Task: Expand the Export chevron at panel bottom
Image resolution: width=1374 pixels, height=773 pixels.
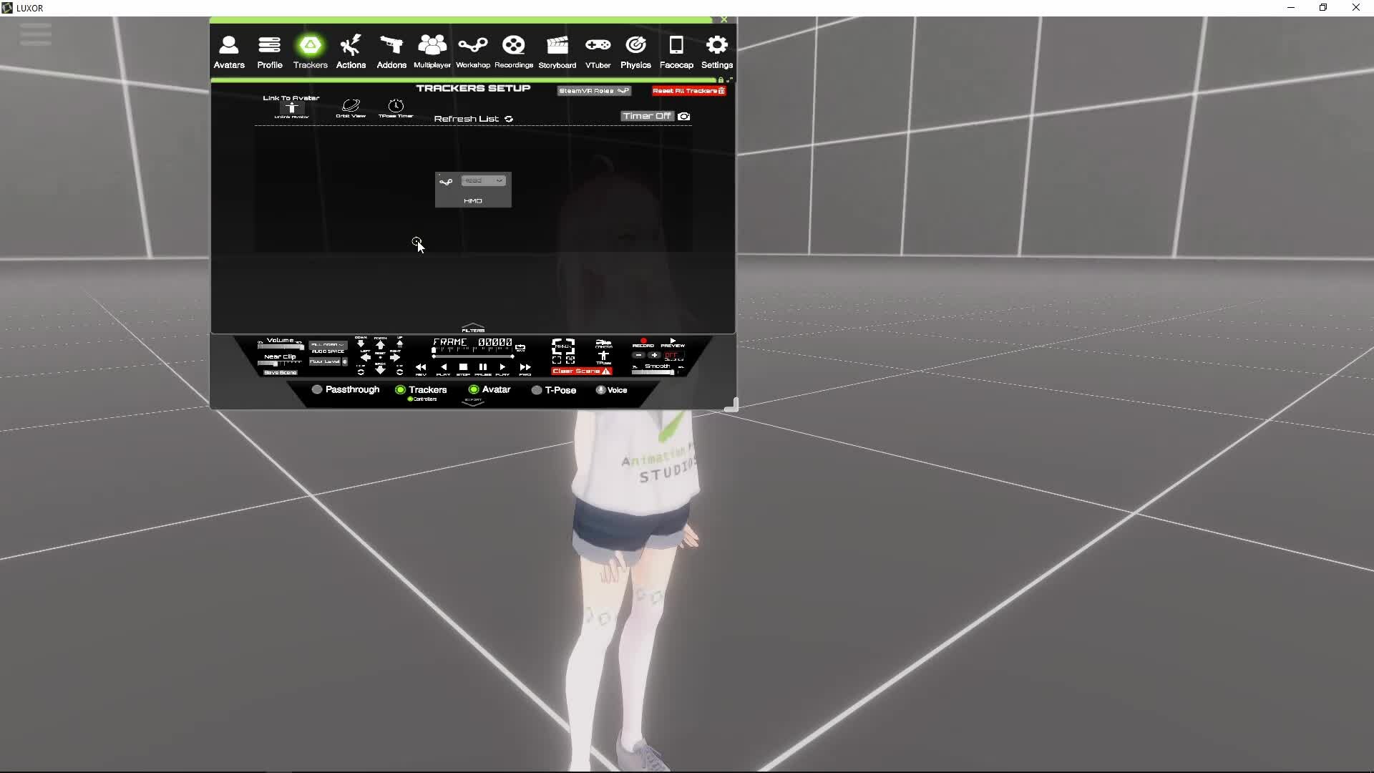Action: tap(473, 404)
